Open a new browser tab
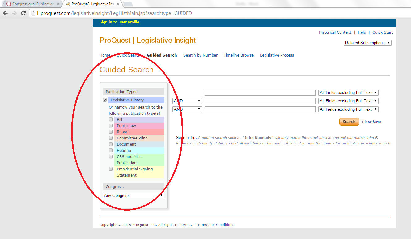 [x=128, y=4]
